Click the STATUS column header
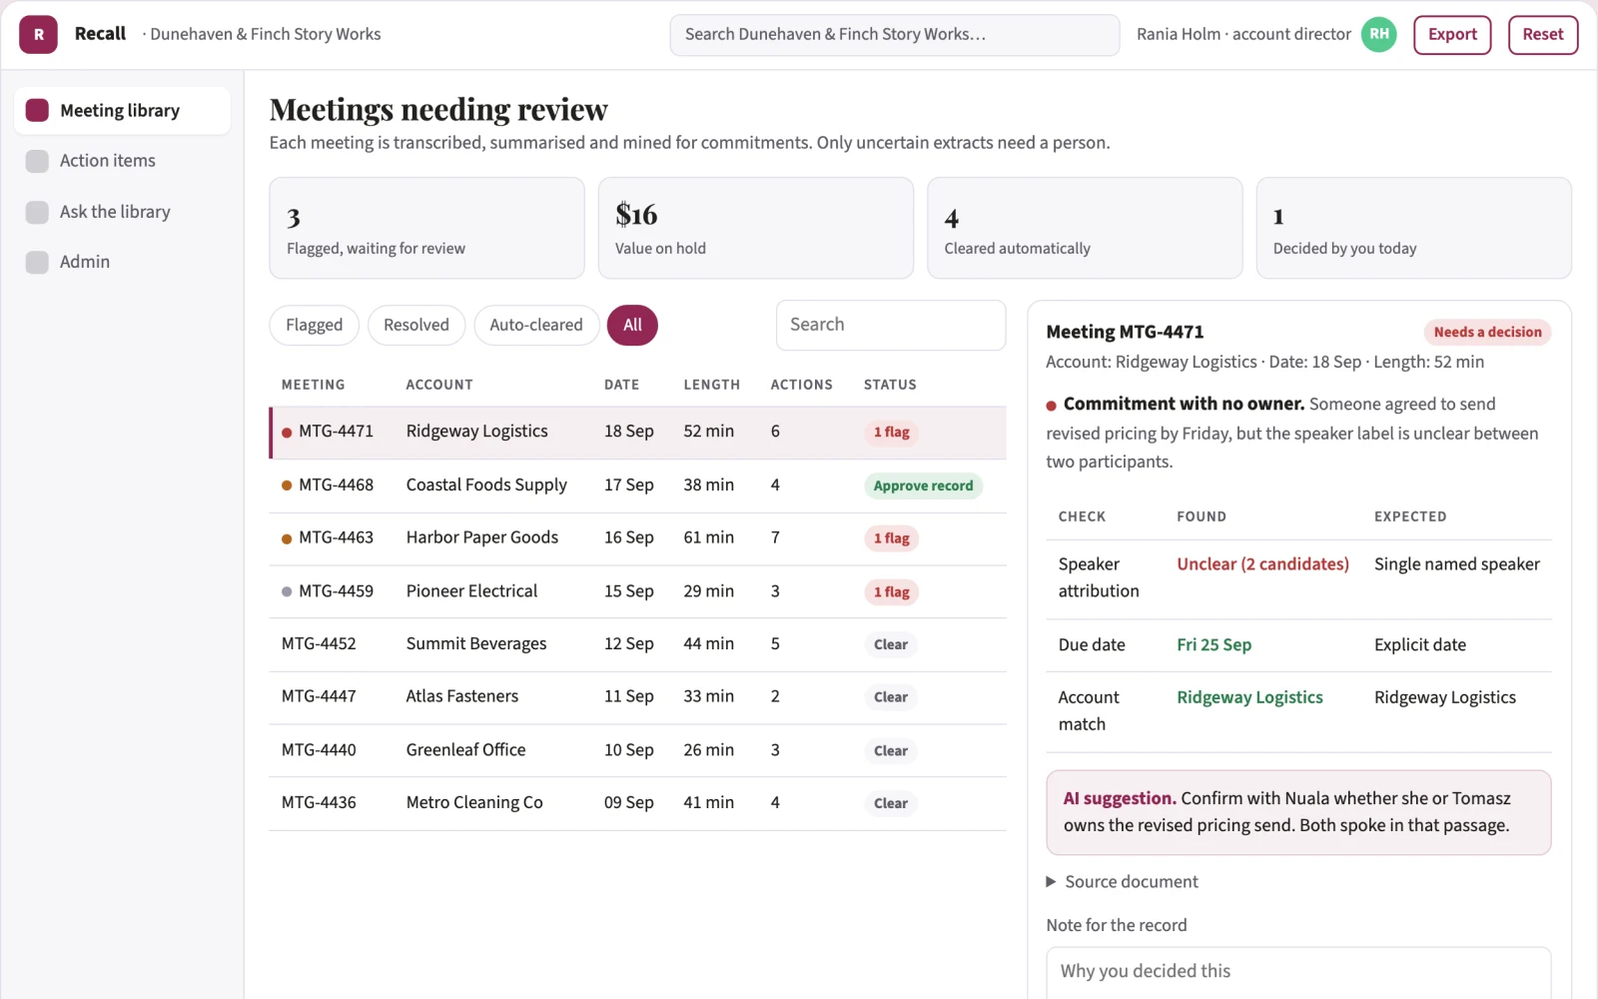The height and width of the screenshot is (999, 1598). [x=890, y=385]
